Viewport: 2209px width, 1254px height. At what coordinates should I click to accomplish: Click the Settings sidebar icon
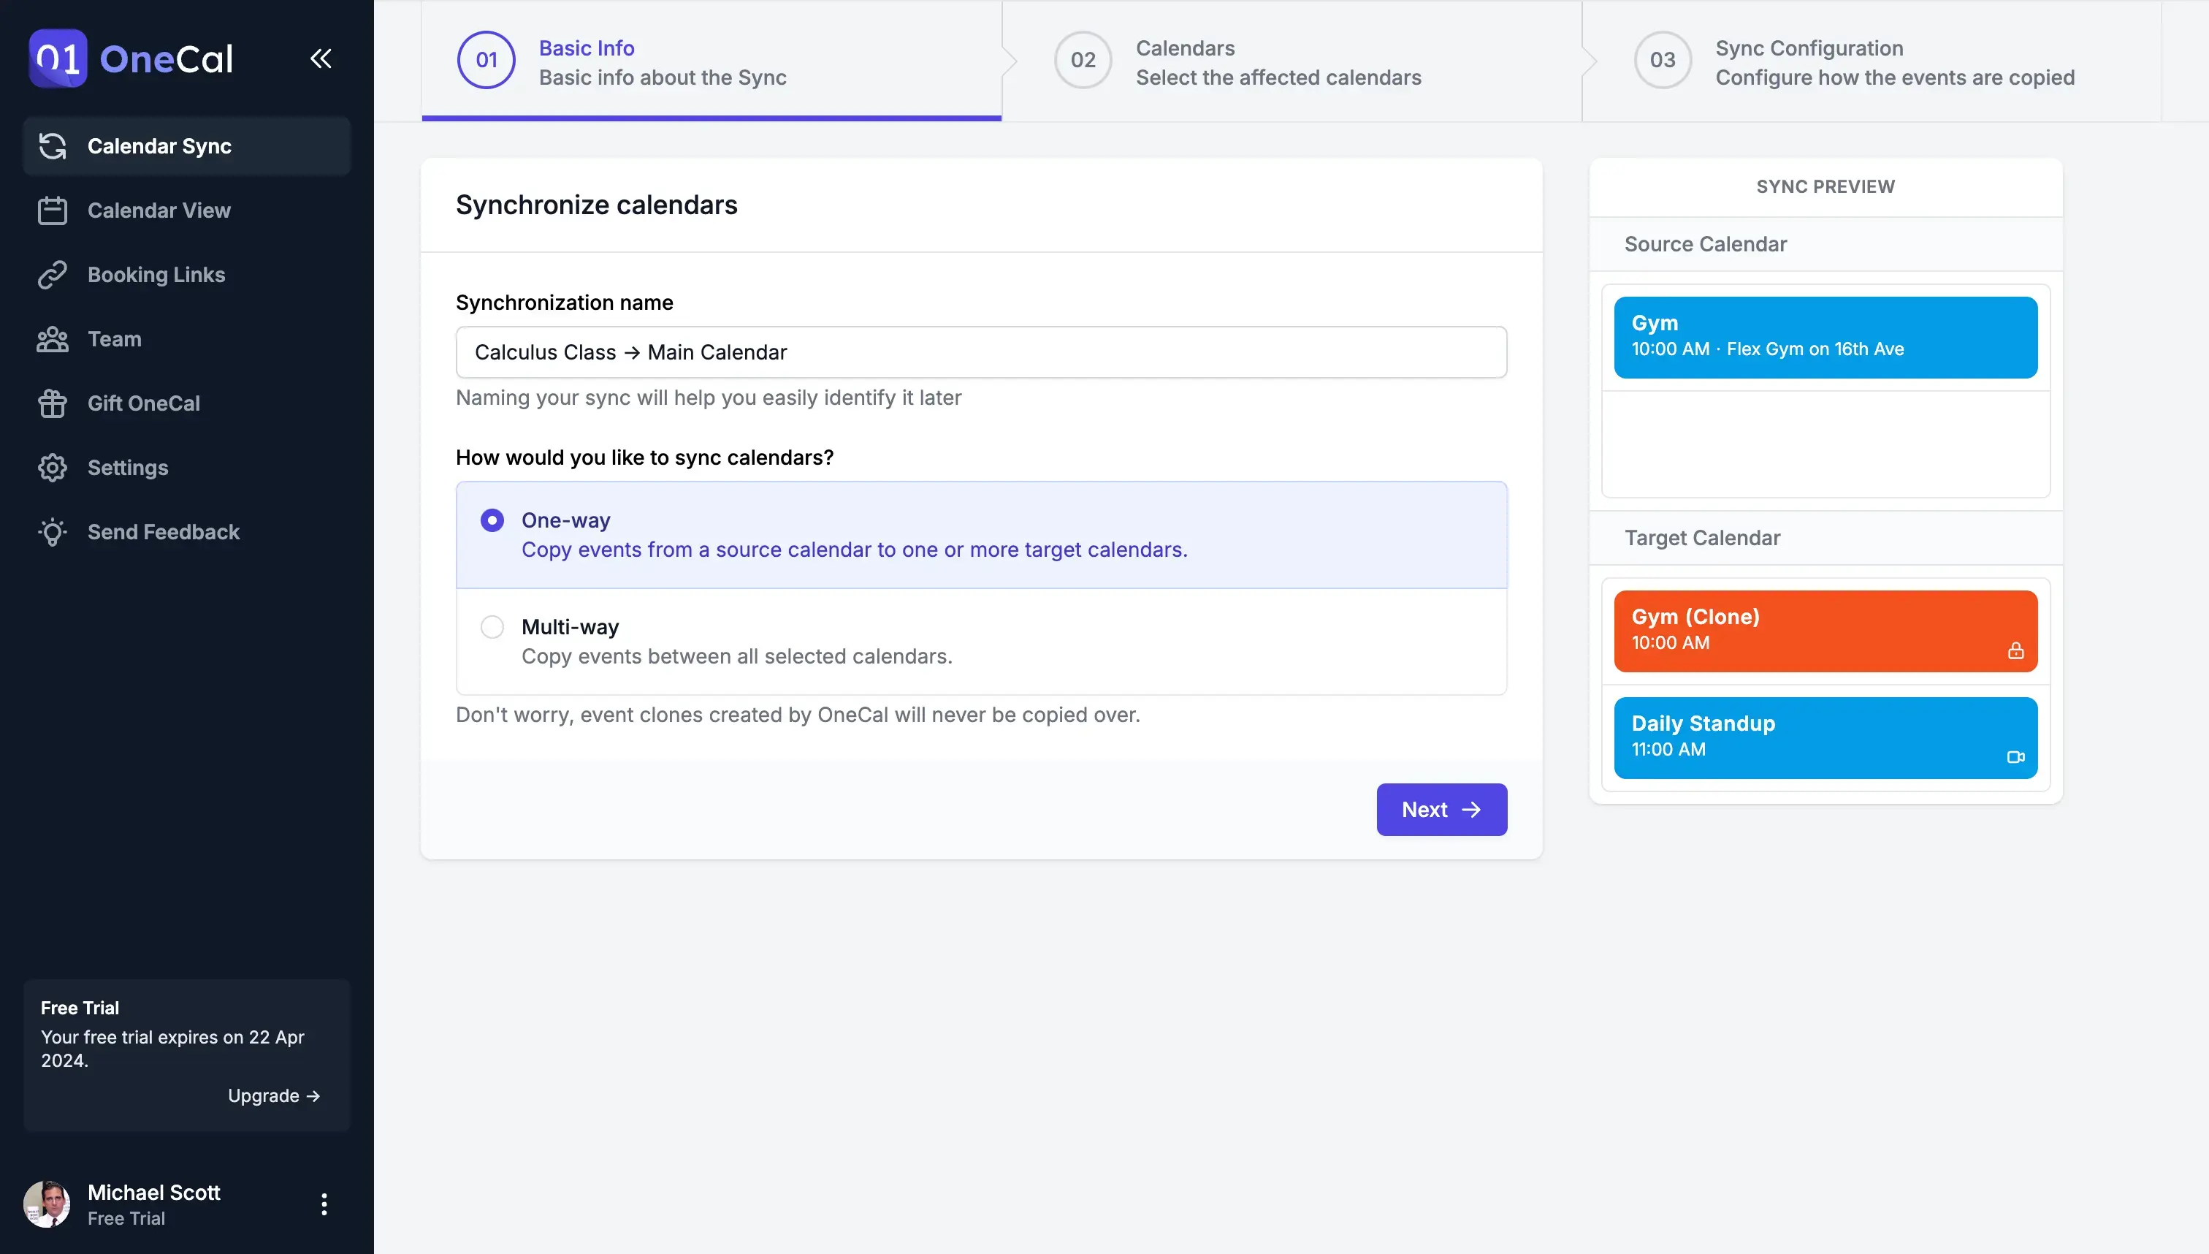pos(52,468)
